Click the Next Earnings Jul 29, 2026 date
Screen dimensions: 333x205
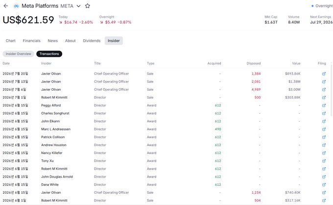pos(321,22)
